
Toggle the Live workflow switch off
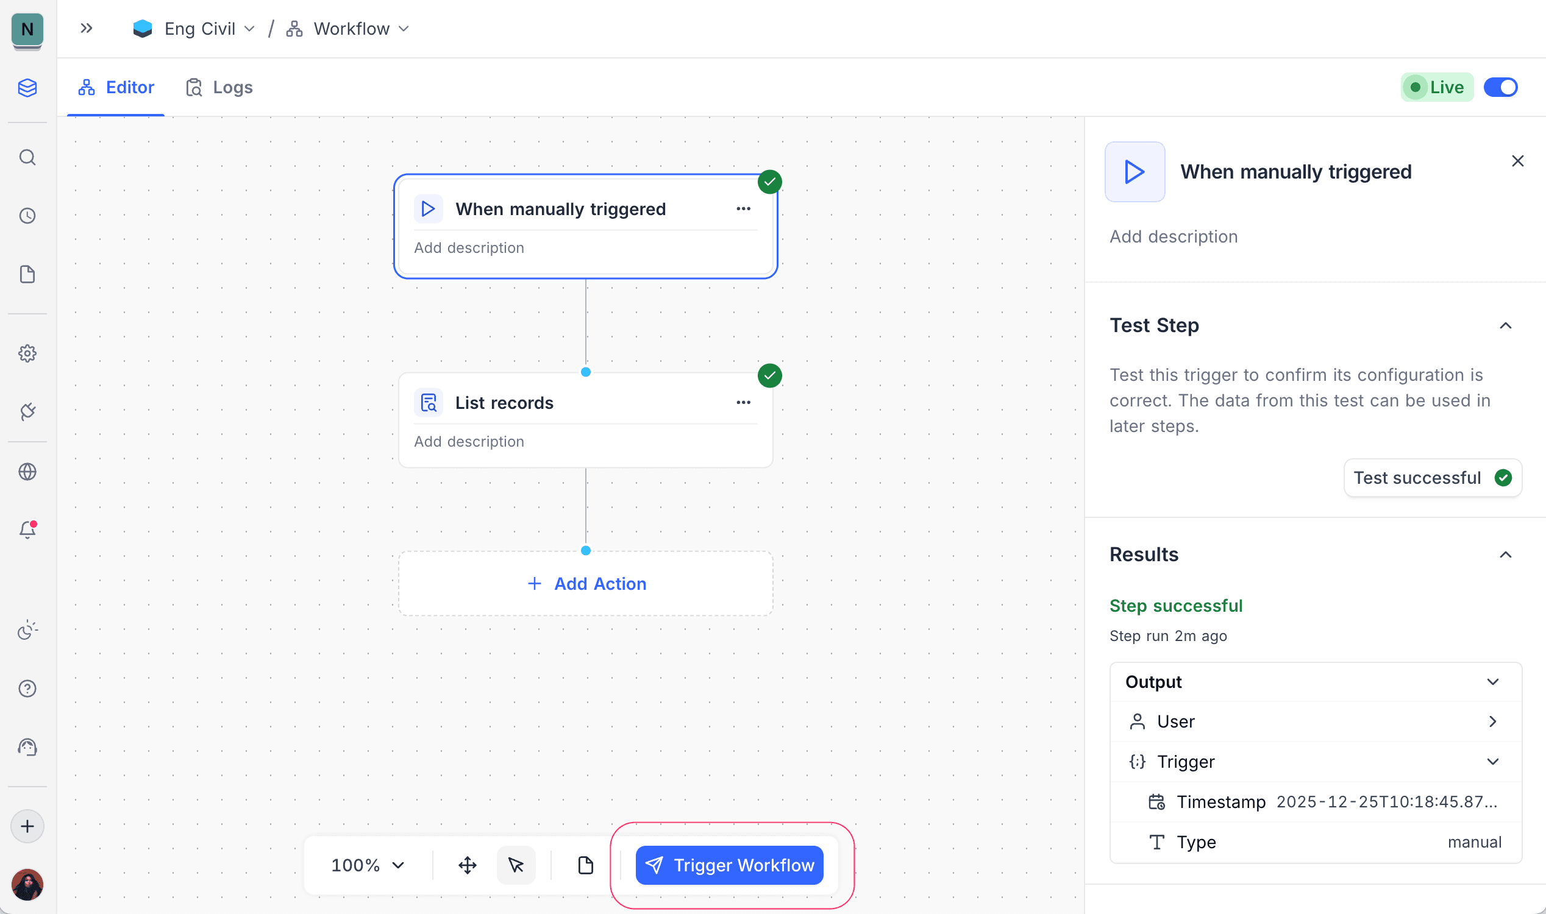click(1500, 88)
